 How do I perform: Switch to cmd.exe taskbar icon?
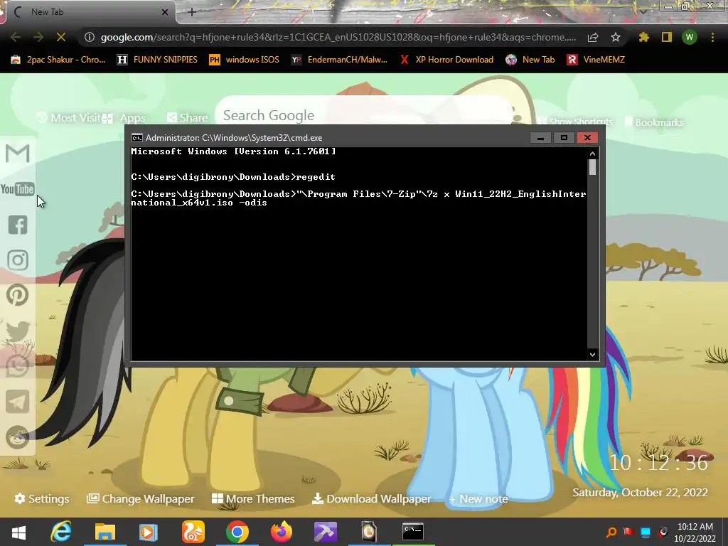413,532
